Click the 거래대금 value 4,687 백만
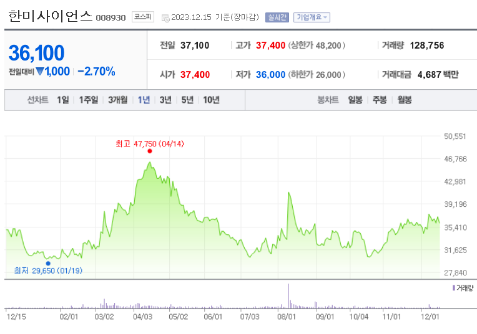 tap(438, 75)
